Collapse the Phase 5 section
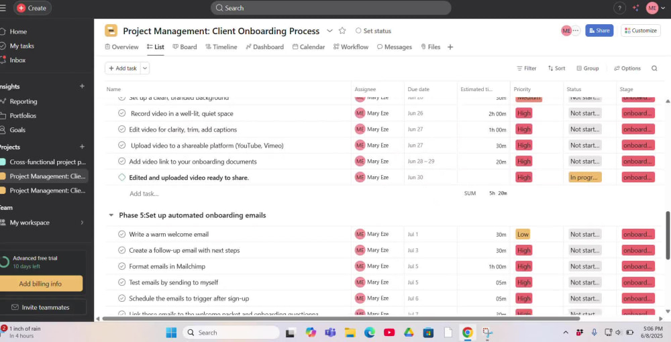Viewport: 671px width, 342px height. [x=111, y=215]
